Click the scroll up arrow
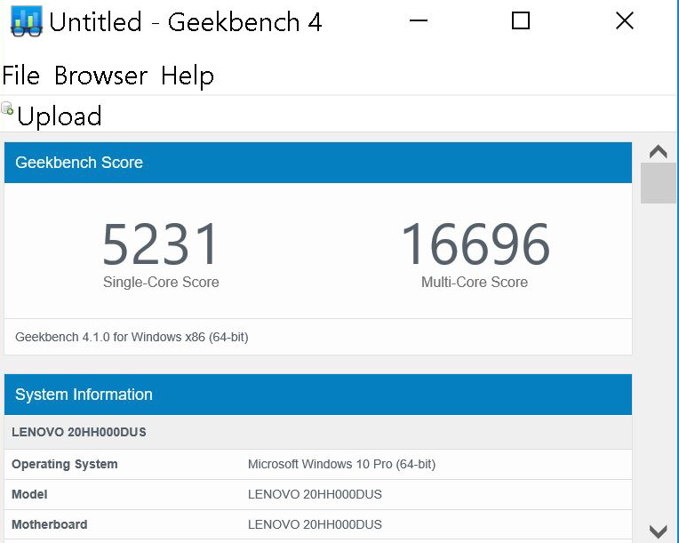This screenshot has width=679, height=543. (x=659, y=152)
